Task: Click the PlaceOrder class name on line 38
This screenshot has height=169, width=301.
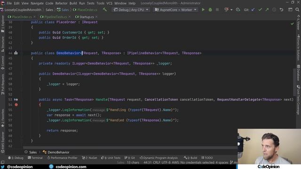Action: (x=66, y=22)
